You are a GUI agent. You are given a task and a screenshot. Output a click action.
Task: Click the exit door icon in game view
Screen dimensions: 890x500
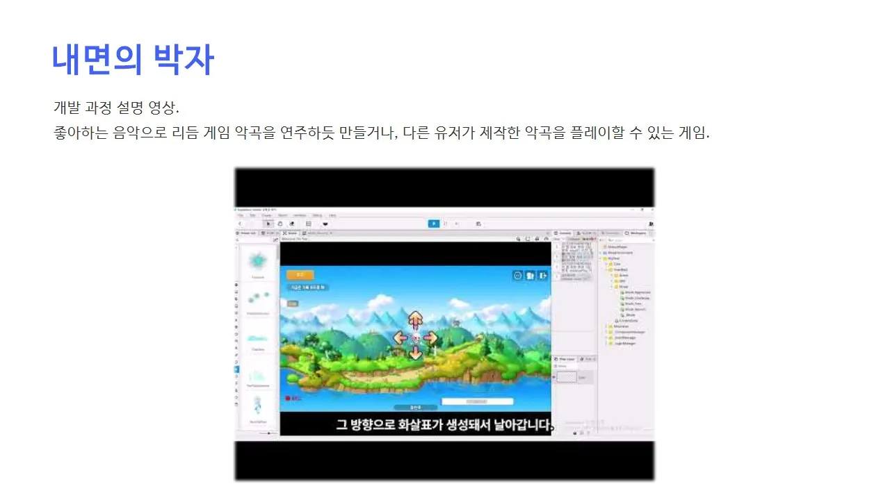[542, 276]
